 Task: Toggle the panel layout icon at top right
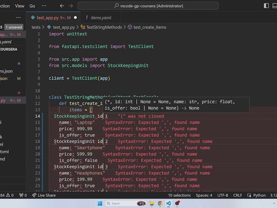275,6
